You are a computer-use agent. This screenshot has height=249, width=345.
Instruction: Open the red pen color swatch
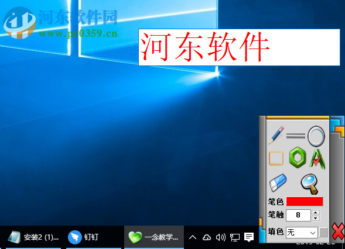point(305,201)
